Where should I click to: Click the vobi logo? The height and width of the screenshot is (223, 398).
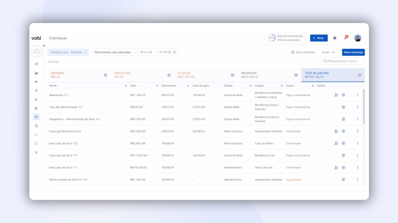[x=36, y=38]
